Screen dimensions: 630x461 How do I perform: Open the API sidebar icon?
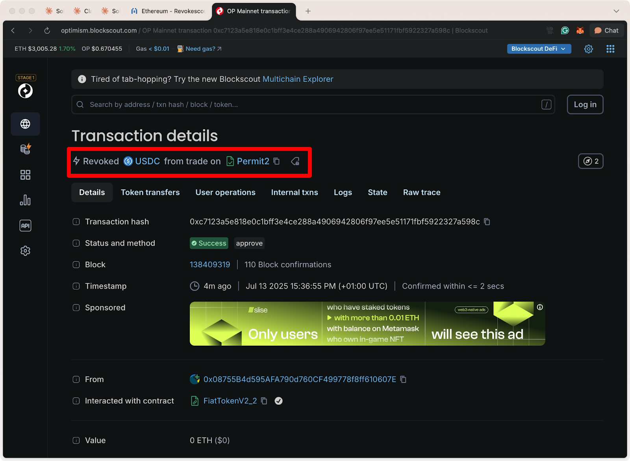pos(25,226)
